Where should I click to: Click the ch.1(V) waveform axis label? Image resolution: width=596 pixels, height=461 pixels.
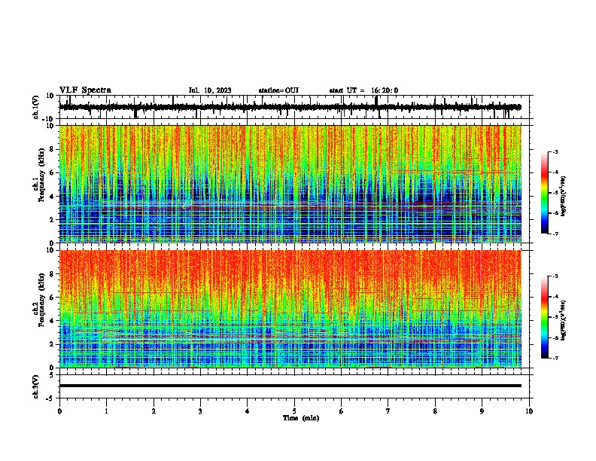coord(36,107)
